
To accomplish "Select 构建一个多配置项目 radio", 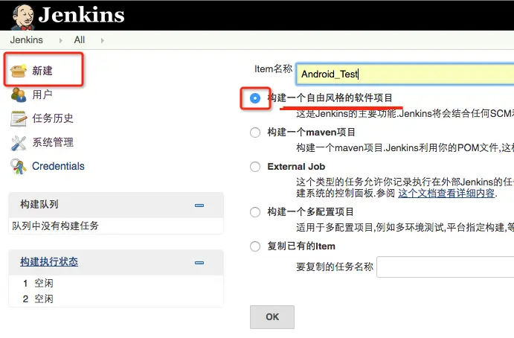I will [x=255, y=212].
